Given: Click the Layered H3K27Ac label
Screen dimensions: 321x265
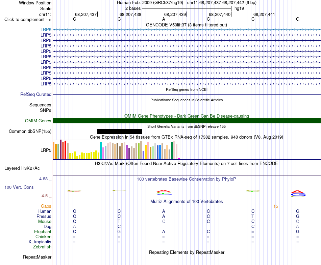Looking at the screenshot, I should tap(22, 168).
